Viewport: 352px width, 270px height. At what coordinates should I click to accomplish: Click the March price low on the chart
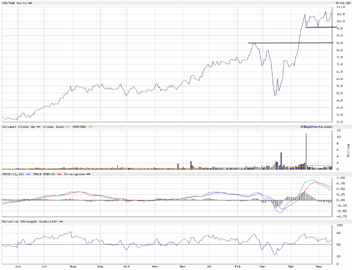click(275, 95)
